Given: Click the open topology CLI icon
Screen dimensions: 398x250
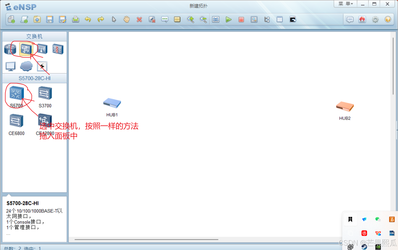Looking at the screenshot, I should pyautogui.click(x=293, y=19).
